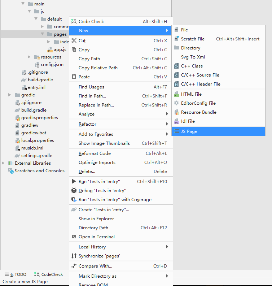Click the Code Check icon at menu top
The width and height of the screenshot is (272, 286).
pyautogui.click(x=74, y=21)
